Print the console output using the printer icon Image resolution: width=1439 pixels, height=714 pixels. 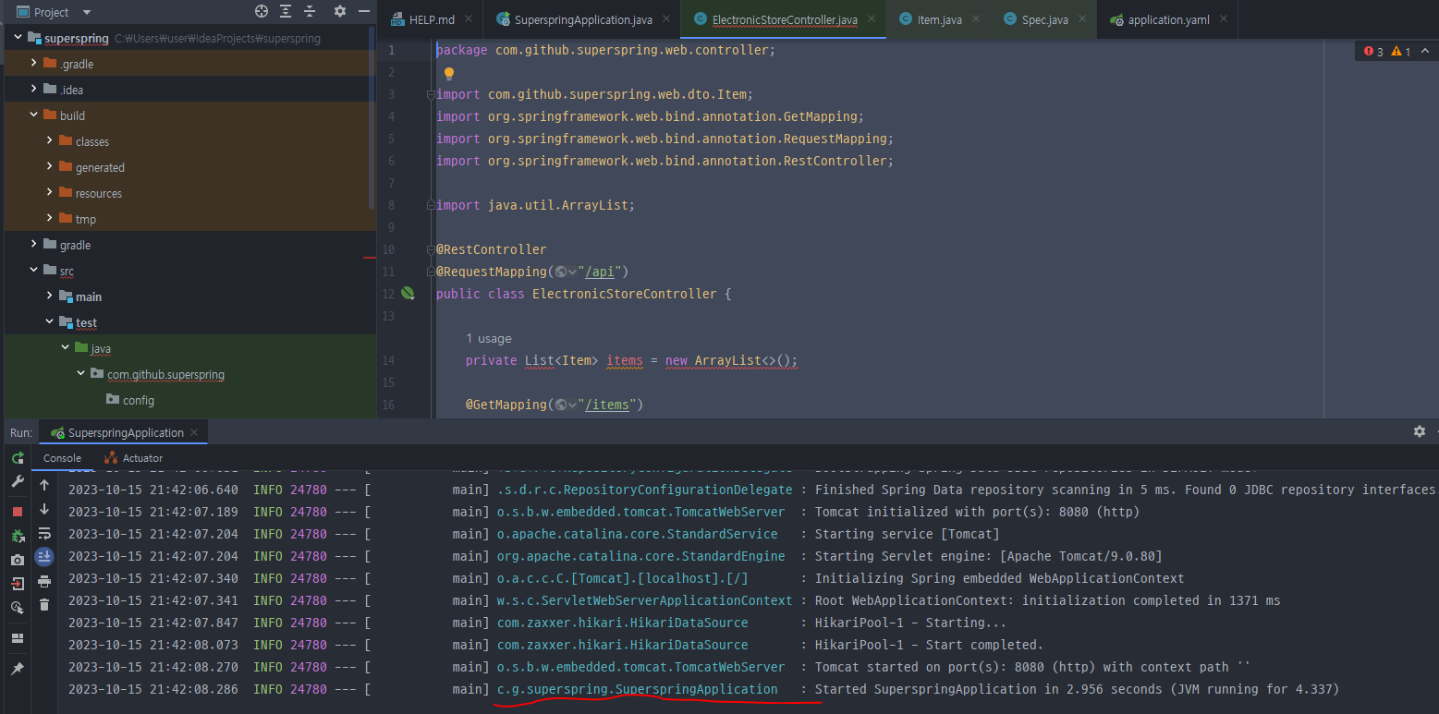[44, 581]
